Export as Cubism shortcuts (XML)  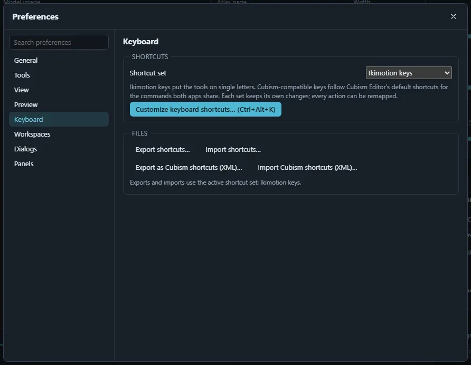coord(189,168)
